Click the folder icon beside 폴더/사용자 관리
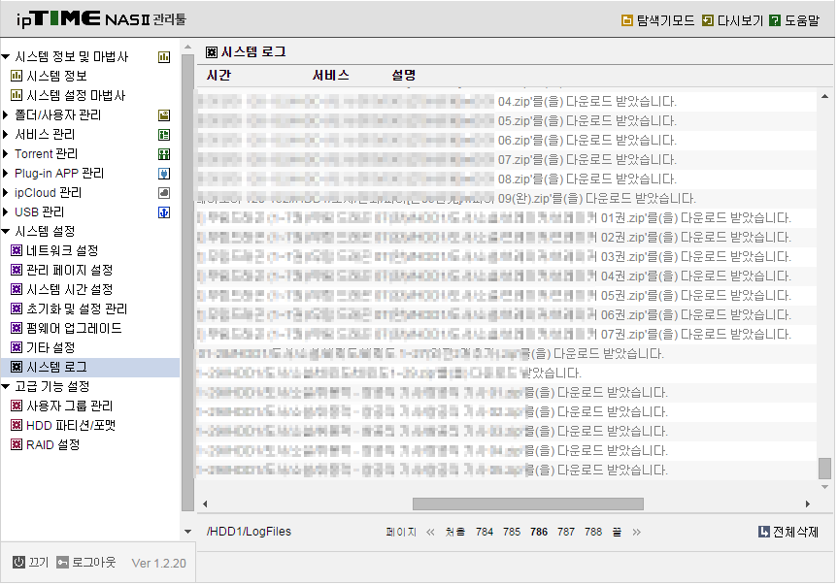The height and width of the screenshot is (585, 838). coord(164,115)
